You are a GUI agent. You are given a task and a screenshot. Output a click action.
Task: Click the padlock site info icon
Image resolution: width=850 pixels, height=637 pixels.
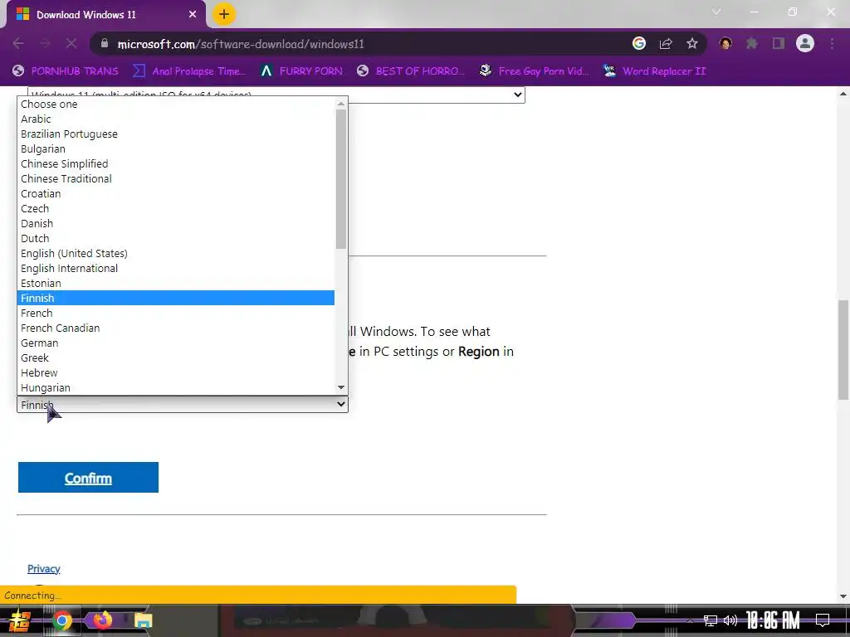pos(105,44)
